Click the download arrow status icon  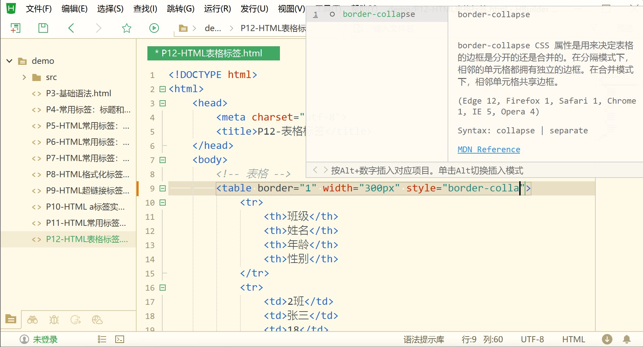pos(607,339)
